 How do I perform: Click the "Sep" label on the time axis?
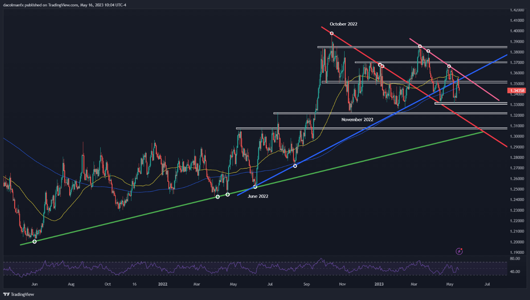tap(306, 284)
